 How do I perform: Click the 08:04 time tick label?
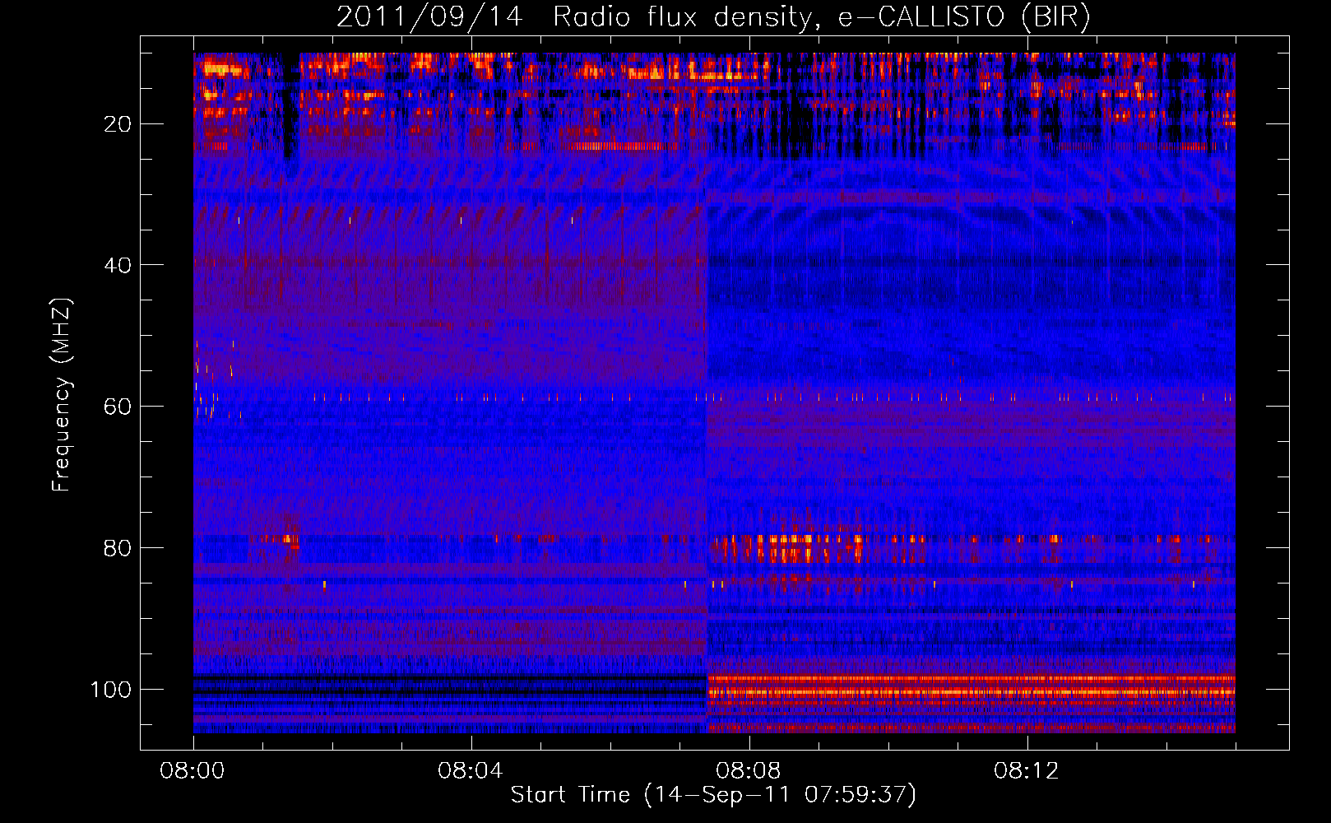click(x=471, y=771)
